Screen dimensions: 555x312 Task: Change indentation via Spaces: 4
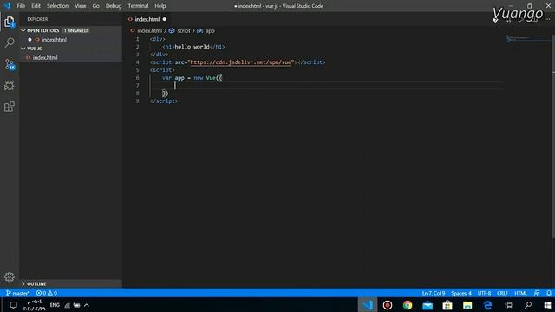click(x=461, y=293)
